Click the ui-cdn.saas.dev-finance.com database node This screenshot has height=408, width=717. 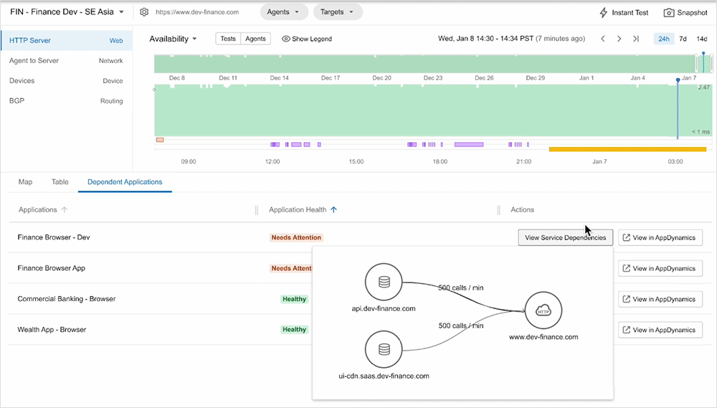384,349
